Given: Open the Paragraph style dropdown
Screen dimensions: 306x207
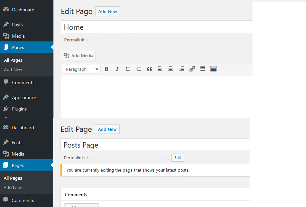Looking at the screenshot, I should coord(81,69).
